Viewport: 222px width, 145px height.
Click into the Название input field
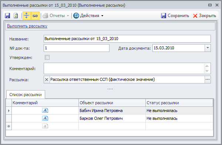click(x=127, y=39)
